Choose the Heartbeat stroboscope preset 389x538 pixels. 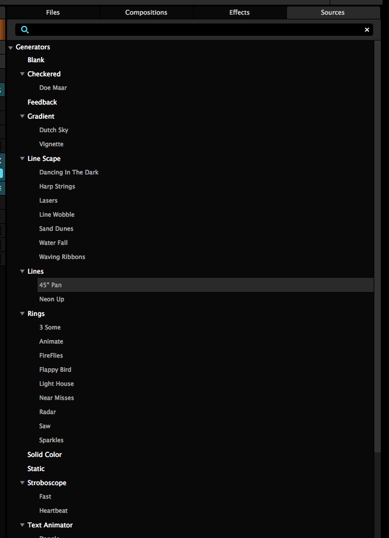point(53,510)
